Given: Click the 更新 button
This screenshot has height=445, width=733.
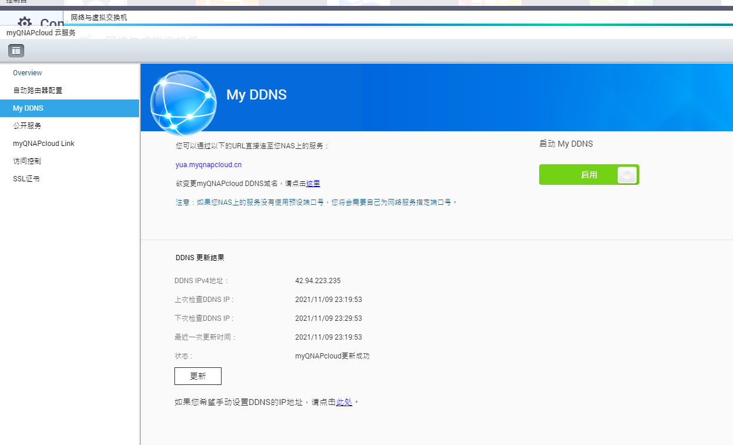Looking at the screenshot, I should click(198, 376).
